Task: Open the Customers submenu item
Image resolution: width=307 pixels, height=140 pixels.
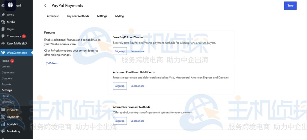Action: [x=8, y=73]
